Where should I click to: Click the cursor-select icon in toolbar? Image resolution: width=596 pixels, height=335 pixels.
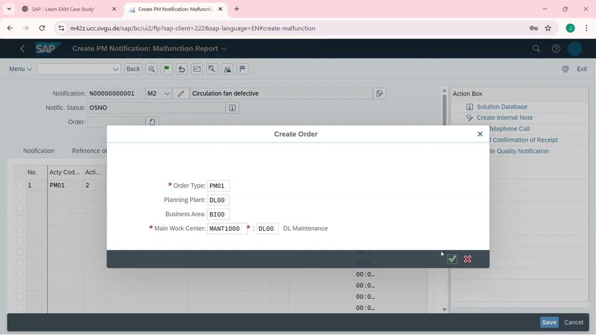click(x=212, y=69)
